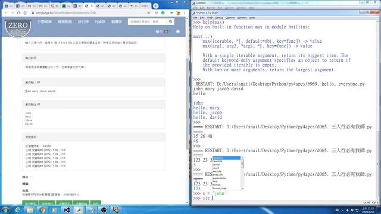This screenshot has height=214, width=381.
Task: Open Chrome from the taskbar
Action: [x=42, y=210]
